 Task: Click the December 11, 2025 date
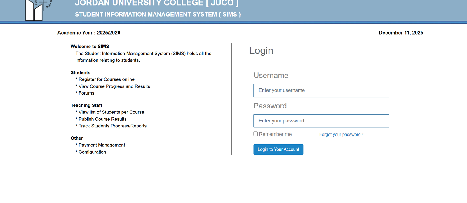401,33
